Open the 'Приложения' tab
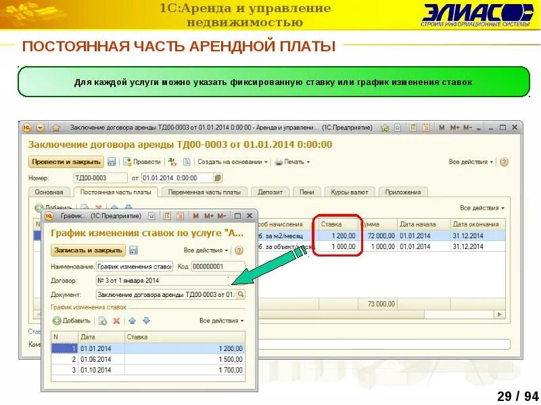Viewport: 541px width, 405px height. 403,192
